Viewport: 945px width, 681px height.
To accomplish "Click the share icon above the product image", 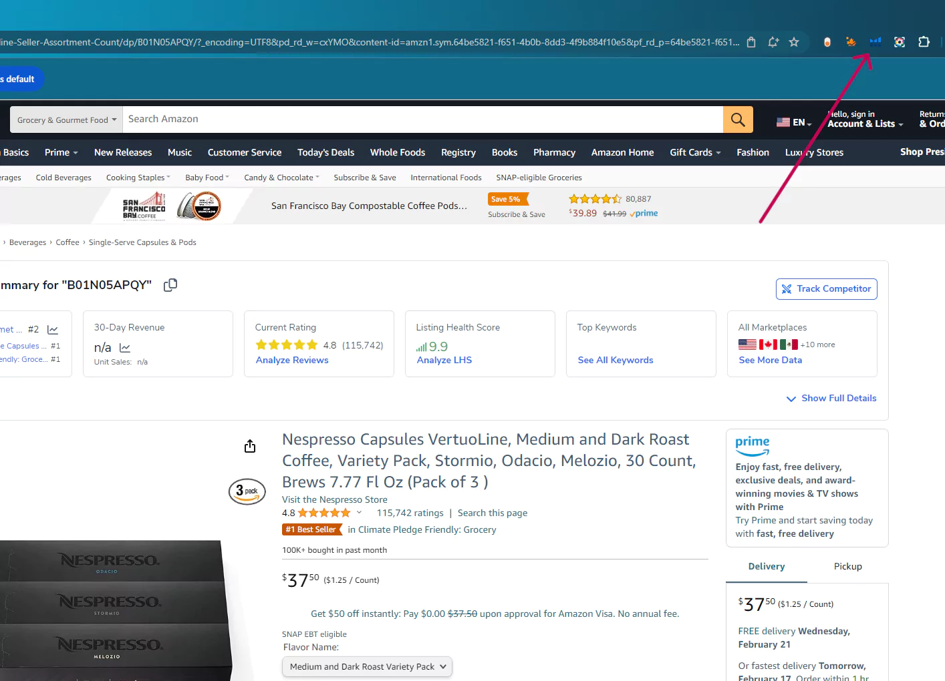I will coord(249,445).
